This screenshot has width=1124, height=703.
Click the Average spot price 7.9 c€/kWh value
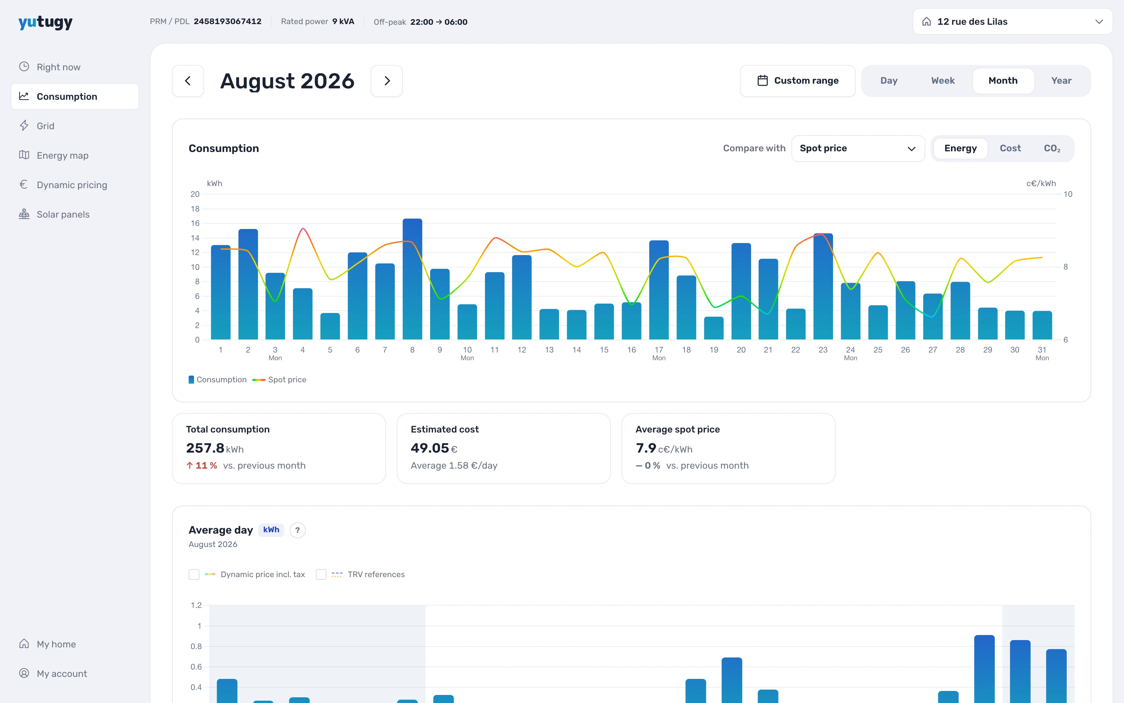[x=664, y=448]
